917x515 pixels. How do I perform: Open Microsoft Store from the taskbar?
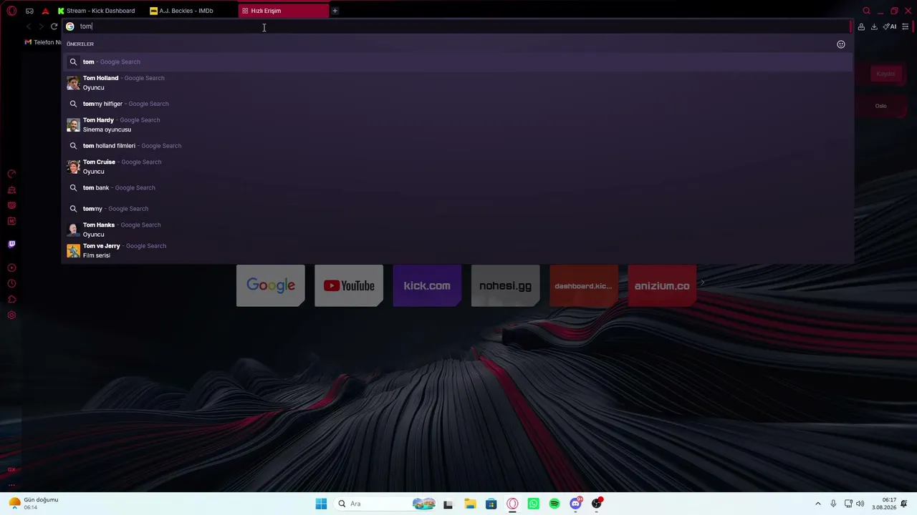(491, 504)
